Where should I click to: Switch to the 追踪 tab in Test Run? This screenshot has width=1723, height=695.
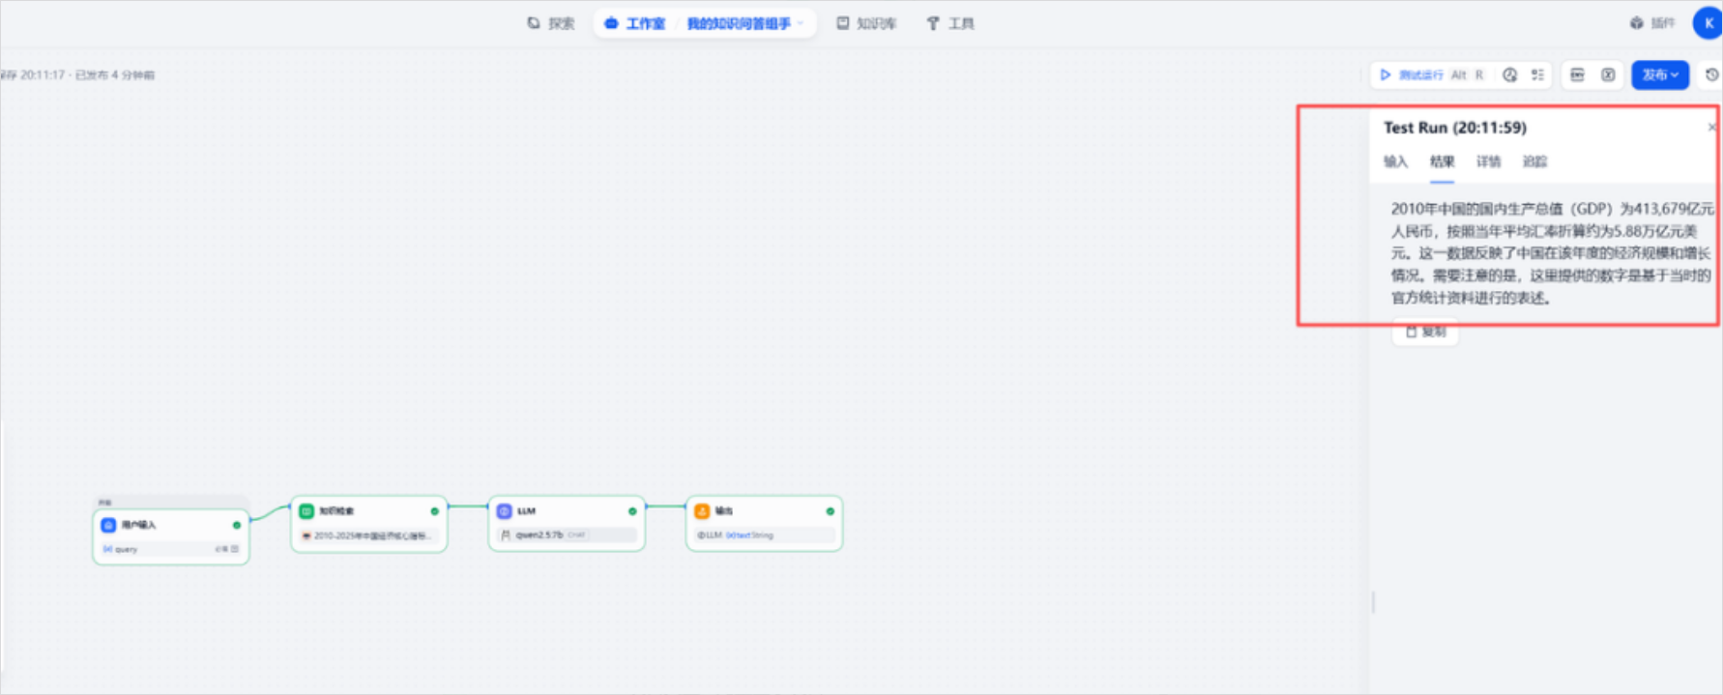click(x=1534, y=161)
